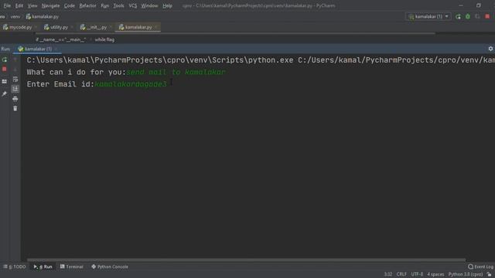Close the kamalakar (1) run tab
The width and height of the screenshot is (495, 278).
56,49
